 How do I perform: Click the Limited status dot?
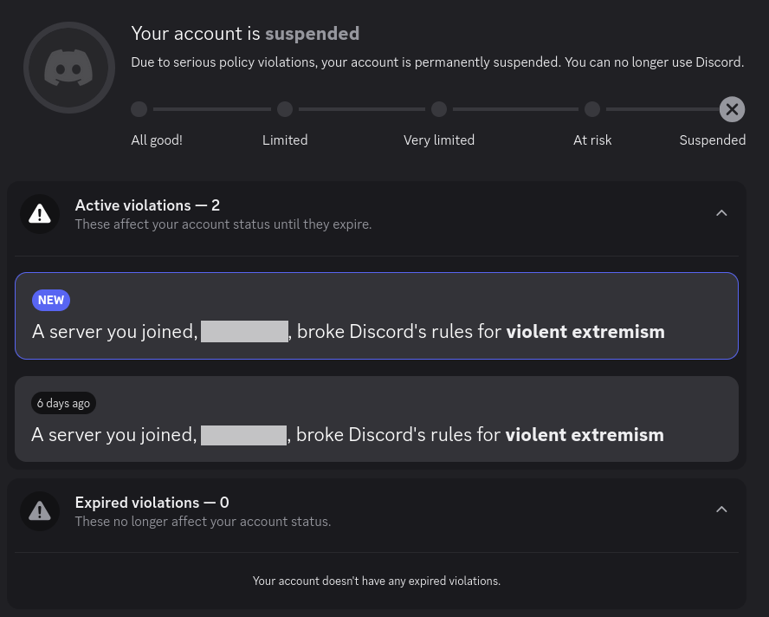tap(285, 109)
